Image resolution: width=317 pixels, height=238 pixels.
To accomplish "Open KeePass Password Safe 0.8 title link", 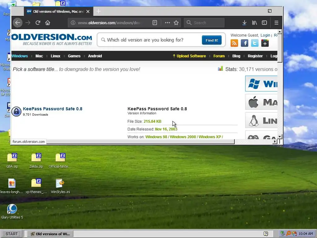I will pyautogui.click(x=53, y=109).
